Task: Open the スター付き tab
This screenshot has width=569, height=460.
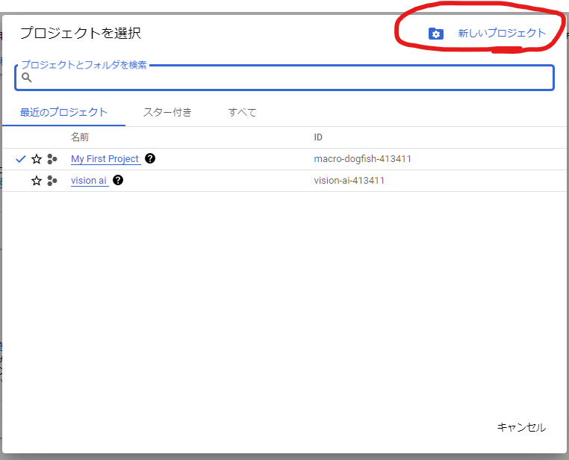Action: coord(167,113)
